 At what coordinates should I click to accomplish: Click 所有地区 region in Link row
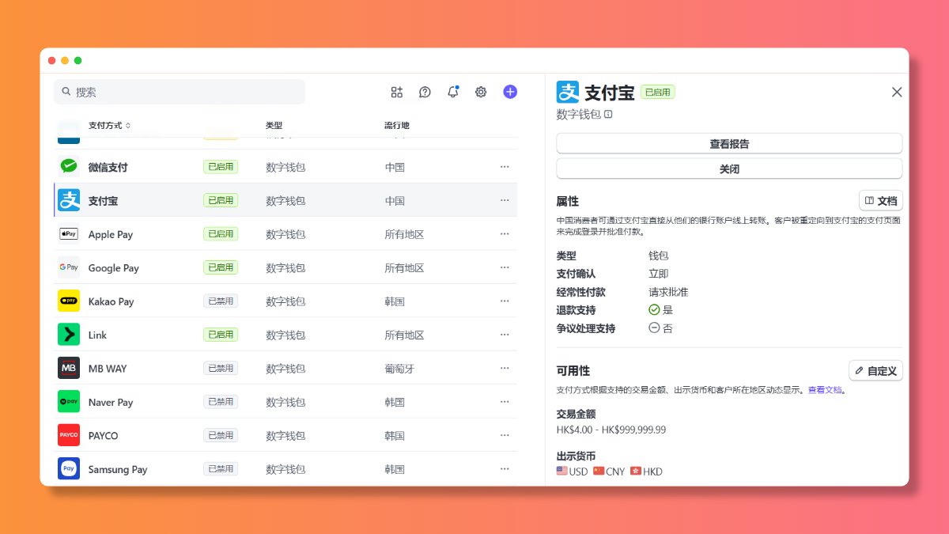point(404,335)
